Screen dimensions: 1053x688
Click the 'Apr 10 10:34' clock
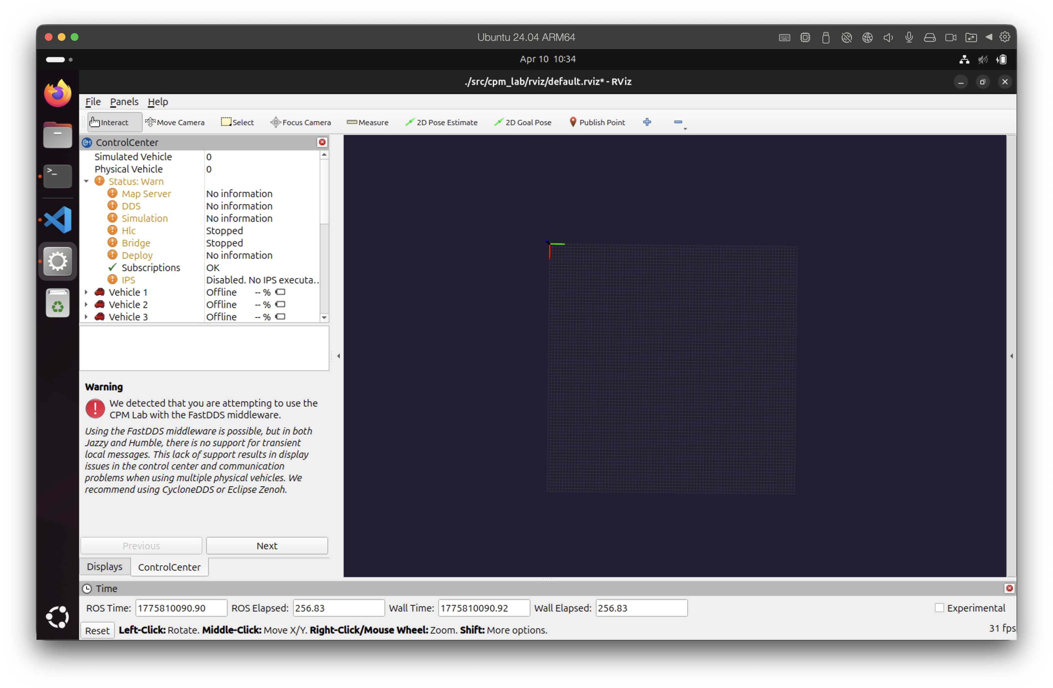coord(548,59)
